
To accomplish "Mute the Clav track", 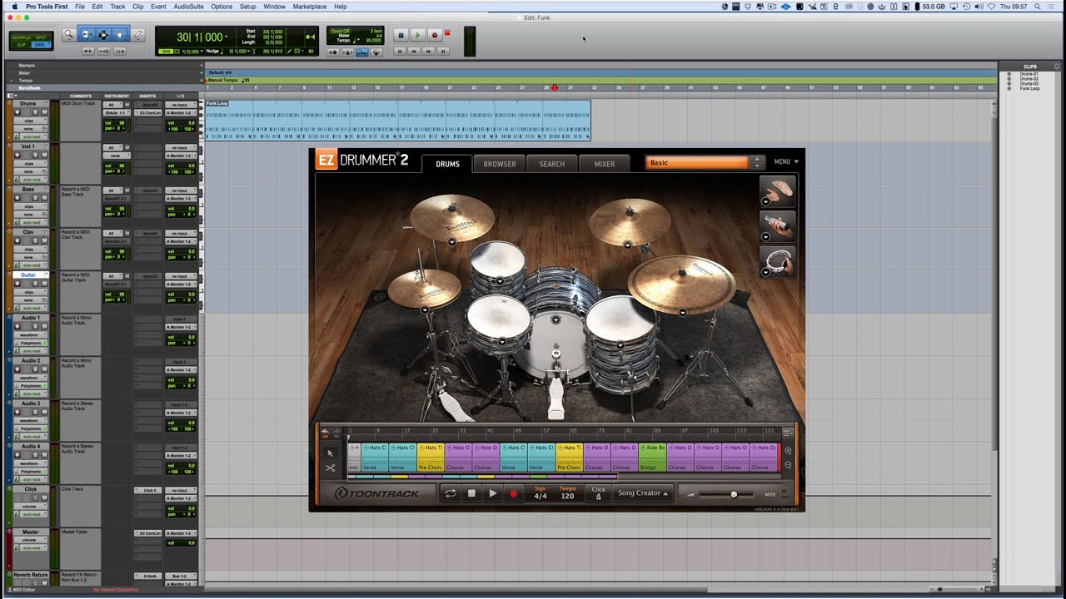I will click(44, 241).
